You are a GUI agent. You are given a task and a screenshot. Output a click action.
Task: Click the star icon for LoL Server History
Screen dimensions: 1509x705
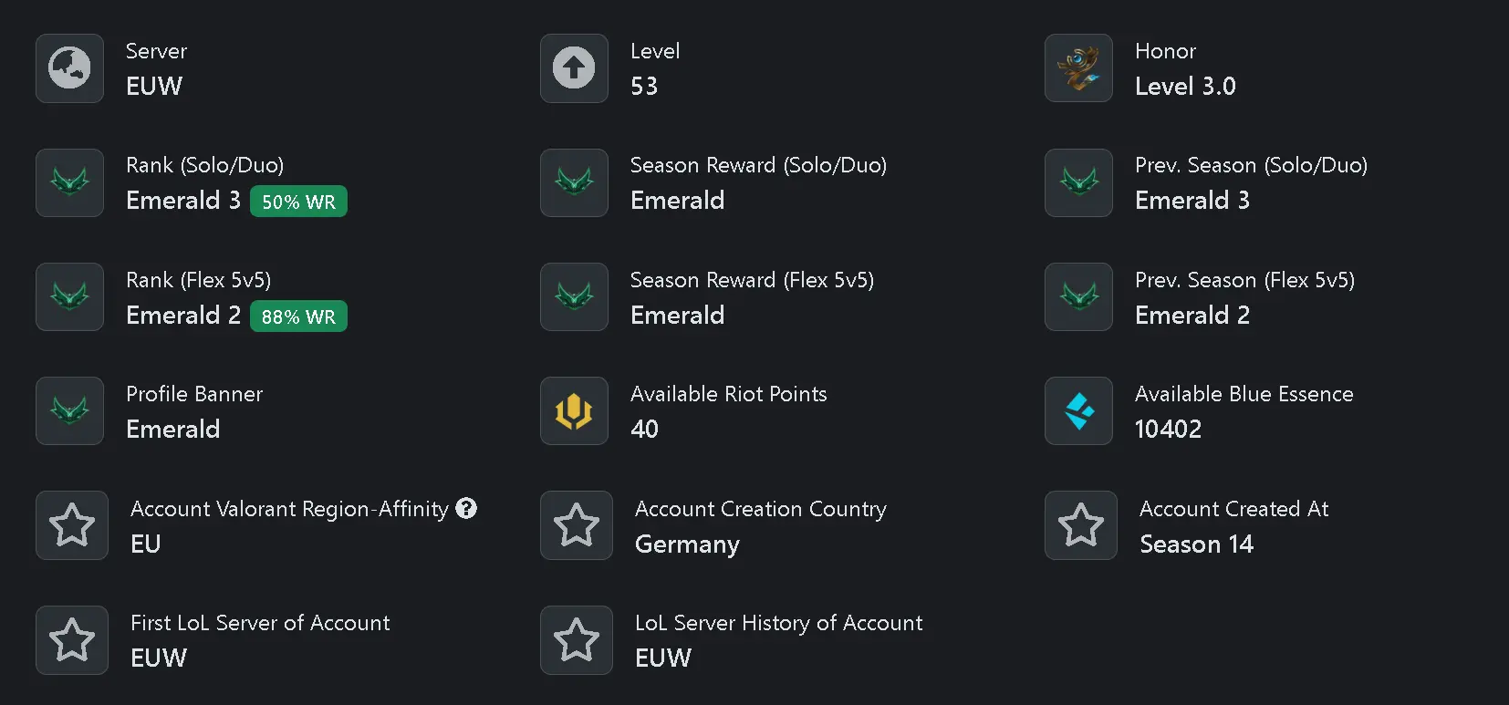tap(577, 640)
